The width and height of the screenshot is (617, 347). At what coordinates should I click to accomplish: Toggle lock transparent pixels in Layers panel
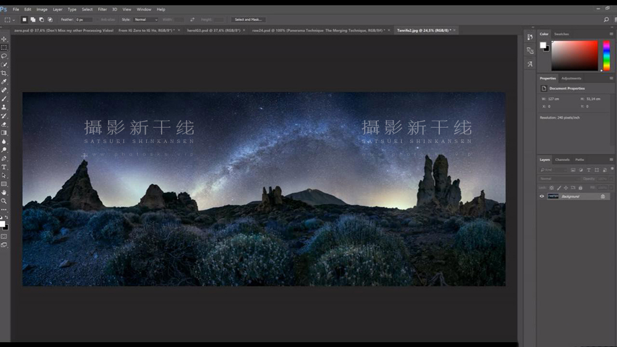552,188
